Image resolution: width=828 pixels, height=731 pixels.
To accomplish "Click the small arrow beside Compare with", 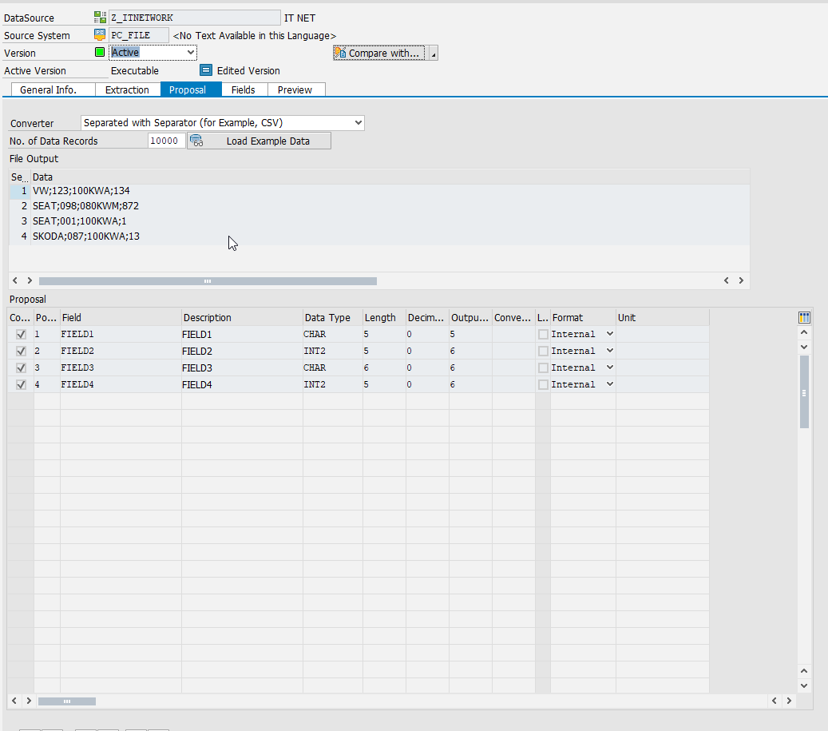I will click(x=434, y=54).
